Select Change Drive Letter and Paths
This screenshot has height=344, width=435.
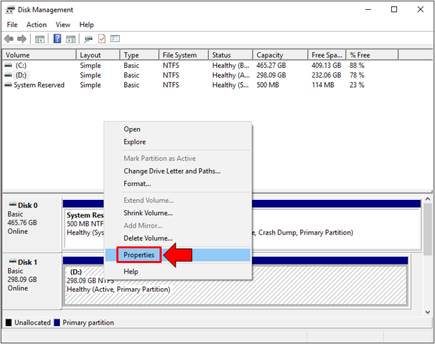coord(178,171)
